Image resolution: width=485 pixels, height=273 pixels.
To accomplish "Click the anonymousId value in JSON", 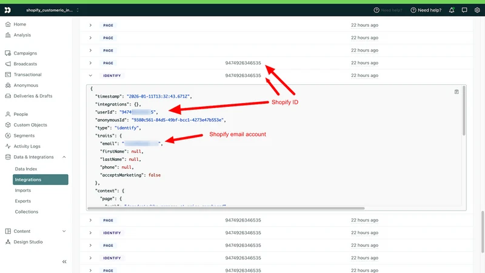I will coord(178,120).
